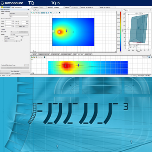
Task: Click the Show Mapping toolbar button
Action: click(6, 7)
